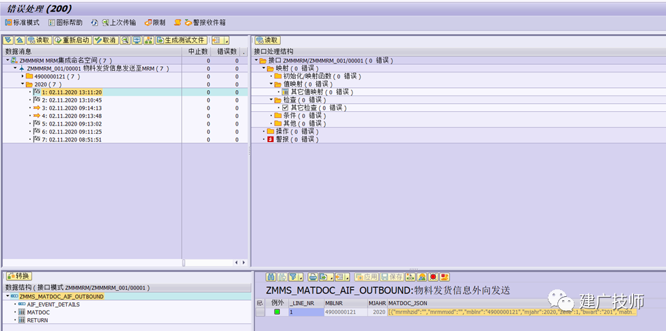The height and width of the screenshot is (331, 666).
Task: Select MATDOC table node
Action: pos(38,313)
